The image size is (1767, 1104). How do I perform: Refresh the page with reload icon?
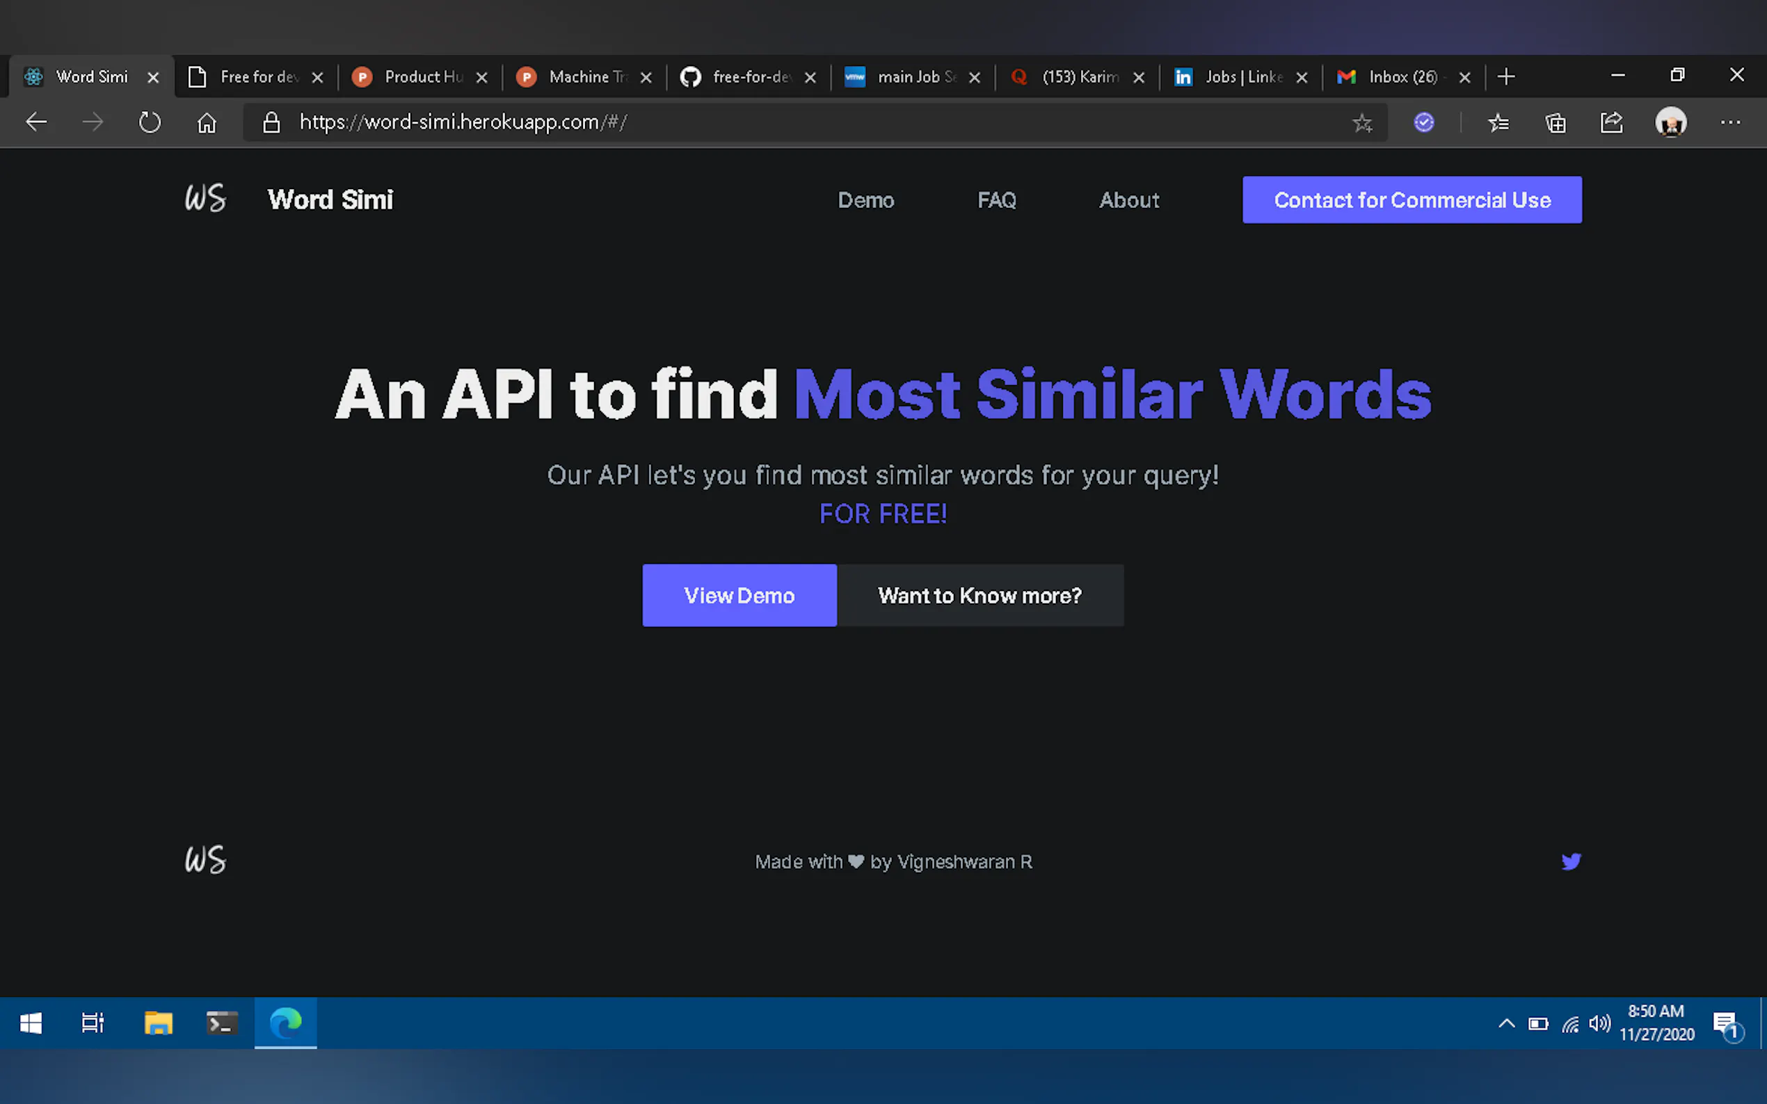tap(150, 122)
